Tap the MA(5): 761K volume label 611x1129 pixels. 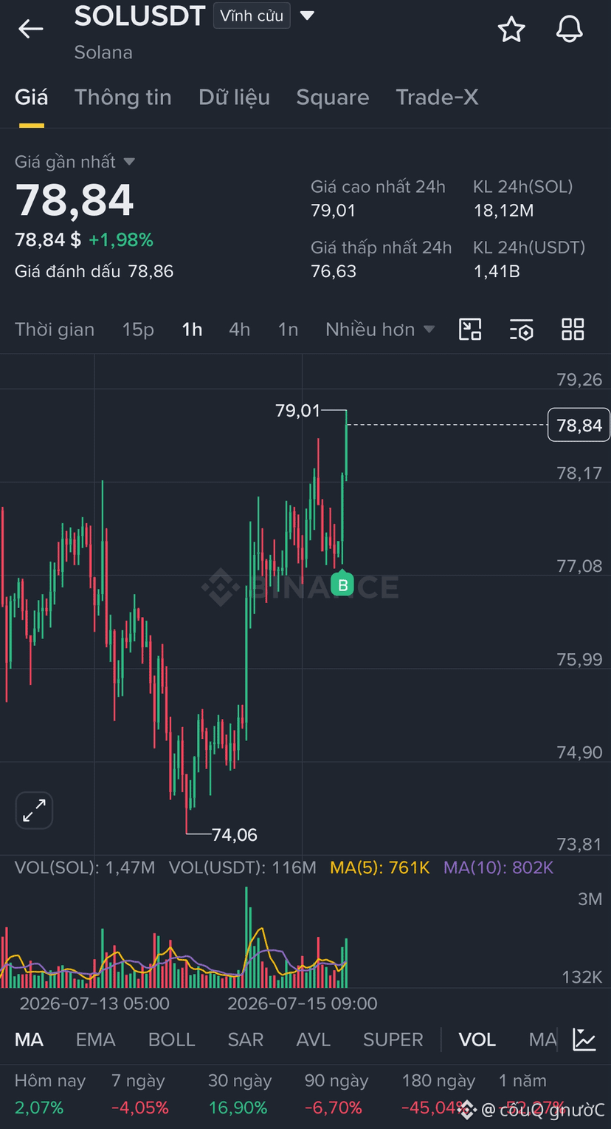(379, 867)
